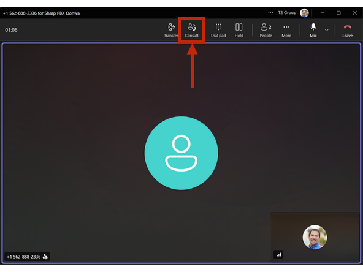This screenshot has width=363, height=272.
Task: Open title bar ellipsis settings menu
Action: tap(270, 13)
